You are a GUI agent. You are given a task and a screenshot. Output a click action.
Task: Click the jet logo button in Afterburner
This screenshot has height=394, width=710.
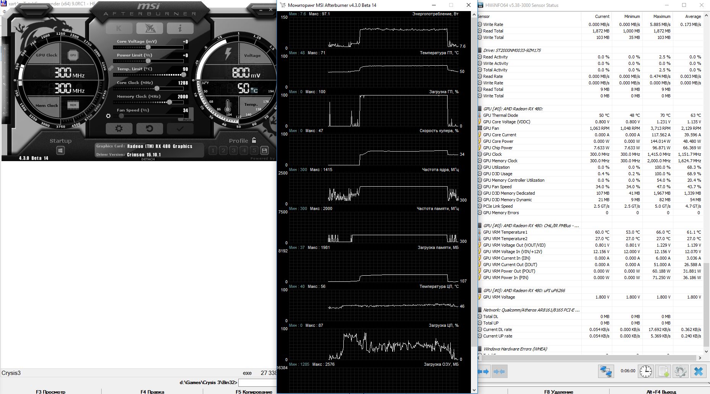[x=149, y=28]
